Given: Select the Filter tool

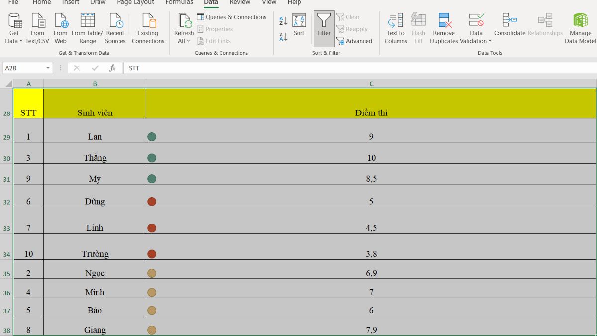Looking at the screenshot, I should click(x=324, y=27).
